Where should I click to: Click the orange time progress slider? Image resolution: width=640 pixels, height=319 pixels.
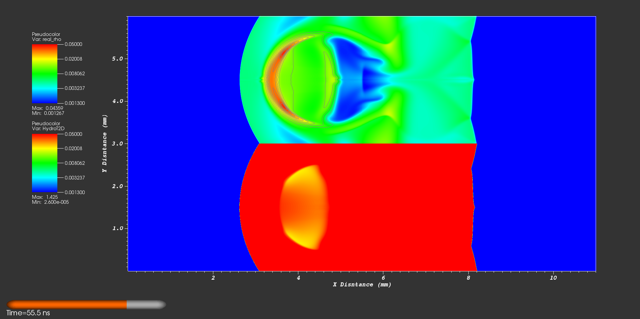coord(86,305)
